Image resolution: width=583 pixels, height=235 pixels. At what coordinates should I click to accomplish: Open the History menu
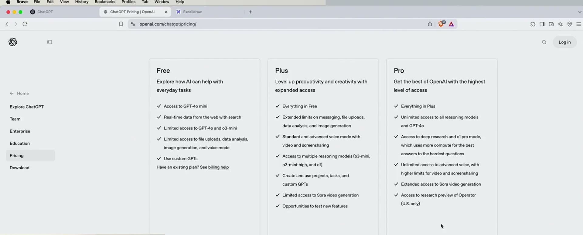82,2
